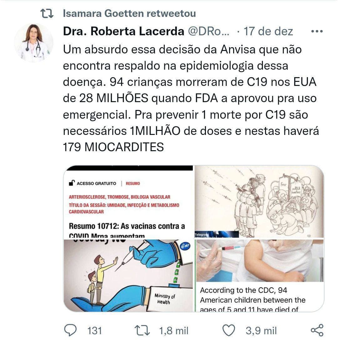Click the 1,8 mil retweets count
This screenshot has height=357, width=338.
174,331
